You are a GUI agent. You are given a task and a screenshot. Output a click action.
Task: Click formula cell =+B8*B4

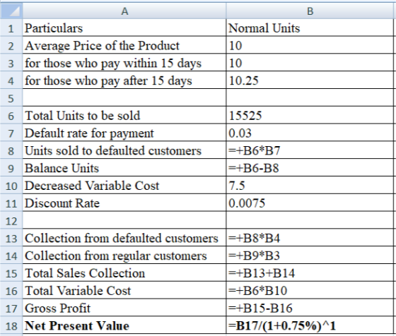pyautogui.click(x=310, y=238)
